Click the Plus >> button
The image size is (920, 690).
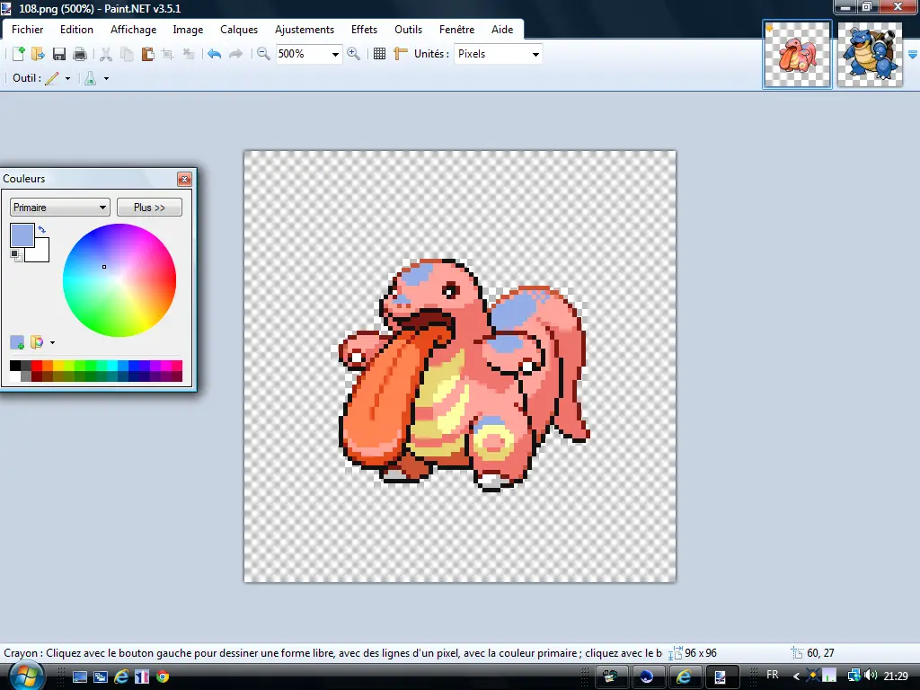coord(150,208)
